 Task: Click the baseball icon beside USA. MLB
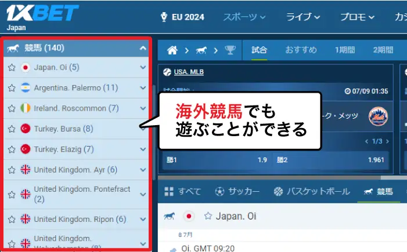167,72
